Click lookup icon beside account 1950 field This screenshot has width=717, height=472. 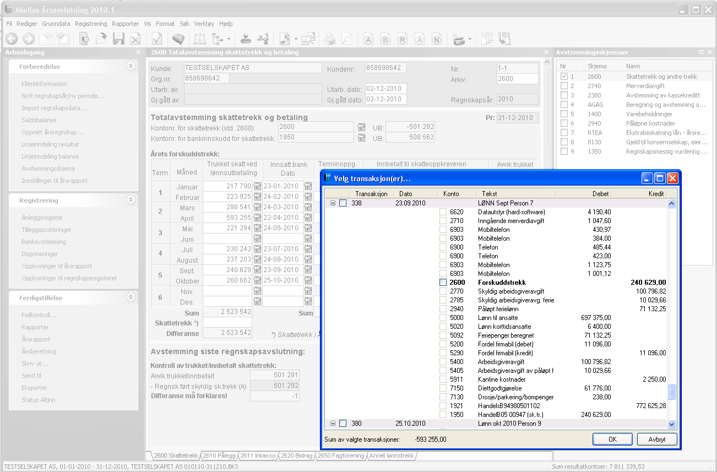(x=361, y=138)
